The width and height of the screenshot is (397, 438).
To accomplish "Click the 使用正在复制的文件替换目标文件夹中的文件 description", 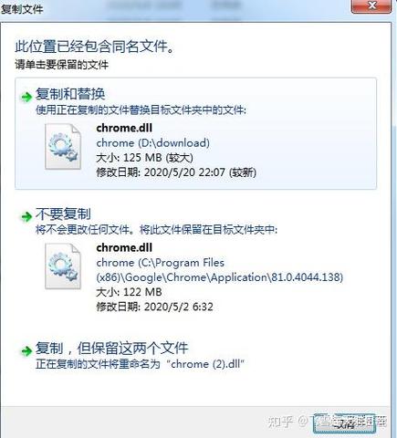I will (141, 109).
